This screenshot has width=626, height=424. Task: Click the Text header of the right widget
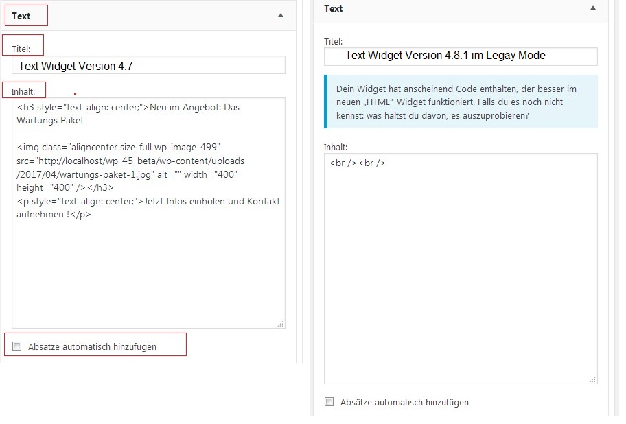[x=333, y=8]
